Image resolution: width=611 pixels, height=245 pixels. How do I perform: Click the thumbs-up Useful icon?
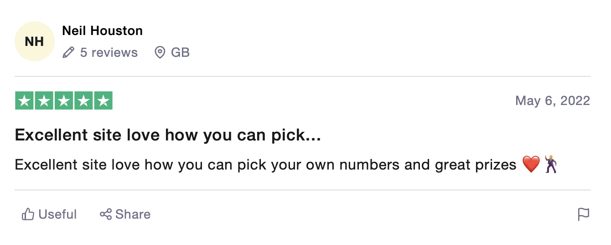tap(28, 215)
